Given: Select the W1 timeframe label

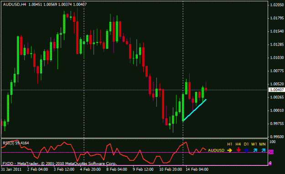Looking at the screenshot, I should pyautogui.click(x=254, y=144).
